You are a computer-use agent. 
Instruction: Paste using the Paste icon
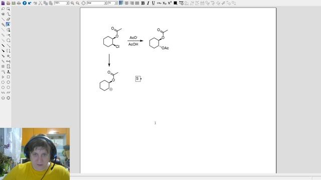tap(51, 3)
